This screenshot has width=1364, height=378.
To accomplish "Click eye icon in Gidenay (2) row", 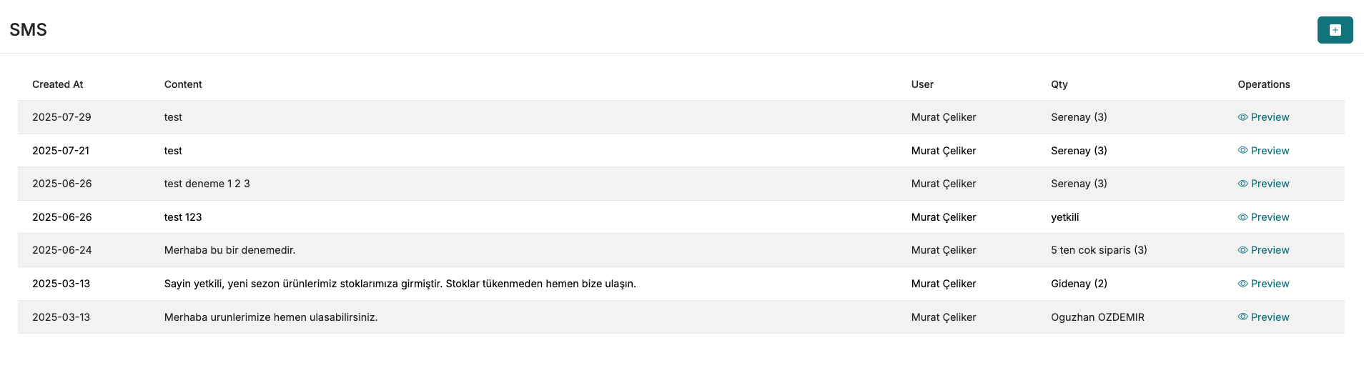I will point(1242,284).
